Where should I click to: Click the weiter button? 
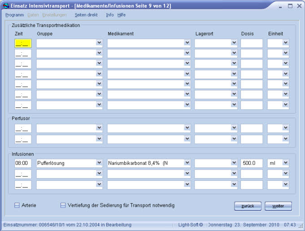click(x=278, y=206)
